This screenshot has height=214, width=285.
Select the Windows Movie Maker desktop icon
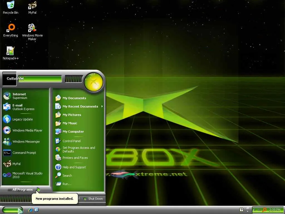32,32
